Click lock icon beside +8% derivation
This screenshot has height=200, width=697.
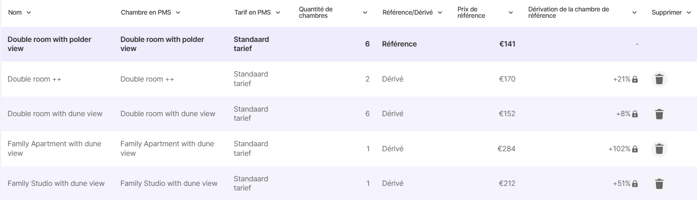click(634, 114)
